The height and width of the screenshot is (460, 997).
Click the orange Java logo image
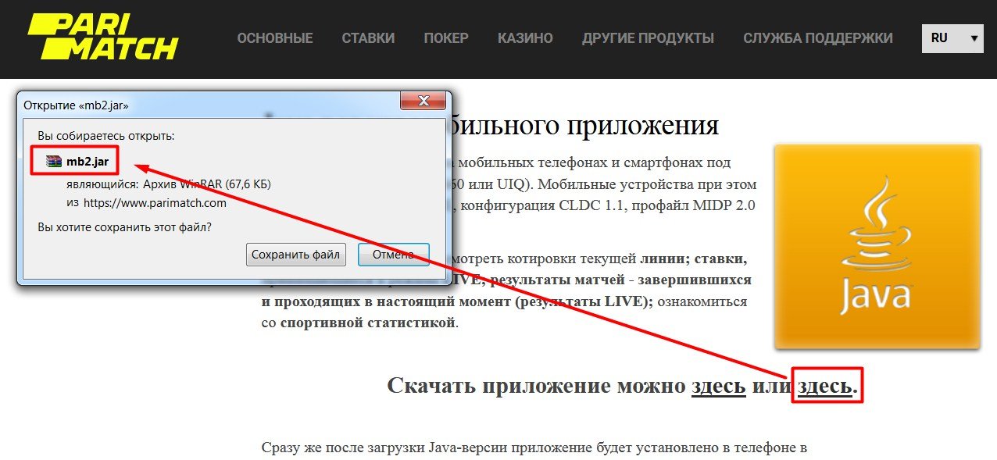coord(877,246)
